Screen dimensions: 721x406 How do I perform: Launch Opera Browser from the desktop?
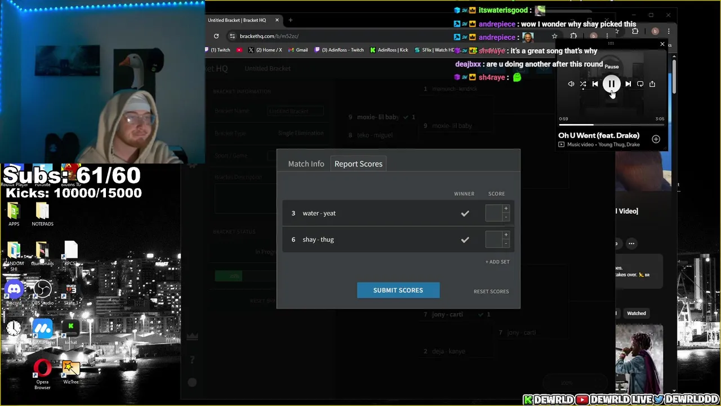[x=42, y=375]
